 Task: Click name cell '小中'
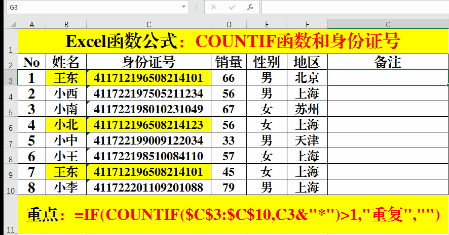click(66, 140)
